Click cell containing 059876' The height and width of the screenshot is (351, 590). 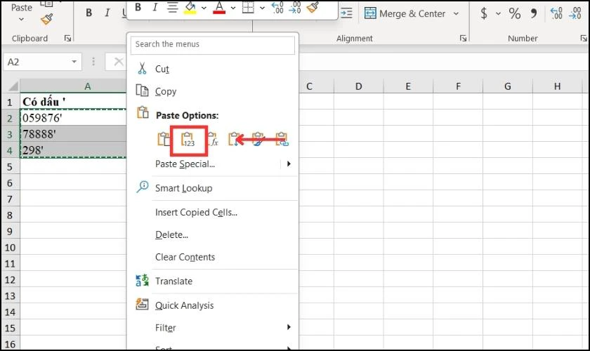click(73, 118)
